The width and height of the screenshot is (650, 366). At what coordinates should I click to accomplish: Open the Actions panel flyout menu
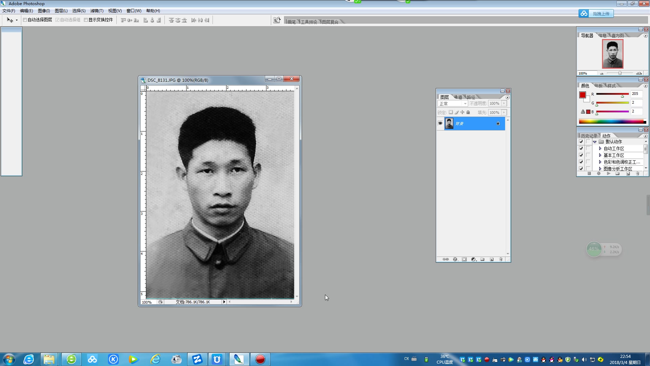(x=646, y=136)
